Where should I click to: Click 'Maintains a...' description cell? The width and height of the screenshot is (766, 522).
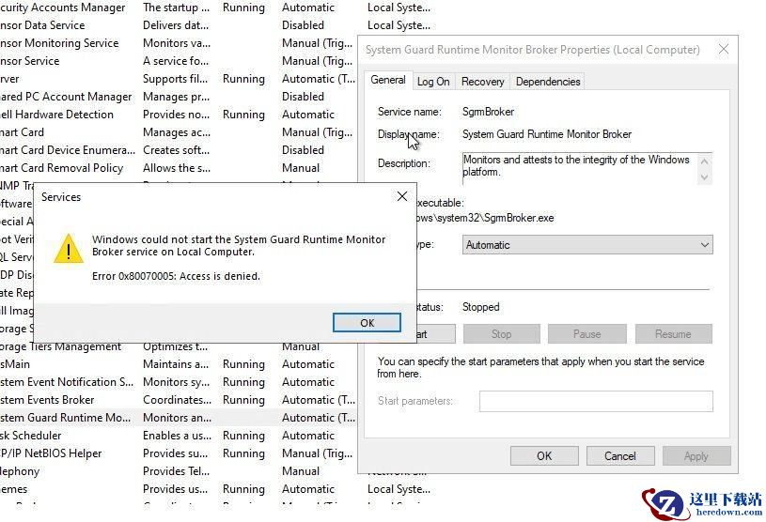[x=176, y=364]
